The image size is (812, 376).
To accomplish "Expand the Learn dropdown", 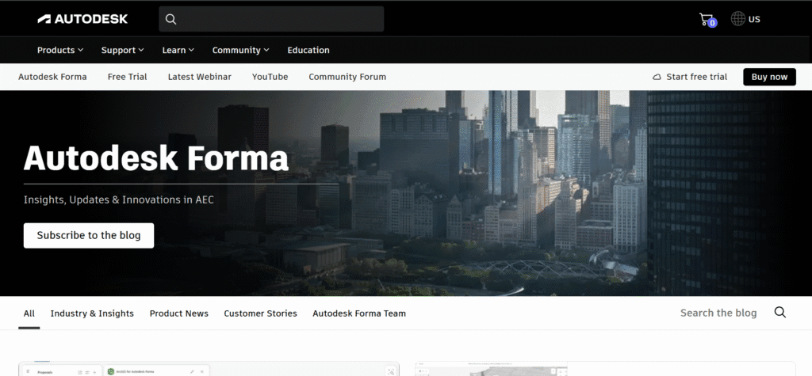I will pyautogui.click(x=178, y=50).
